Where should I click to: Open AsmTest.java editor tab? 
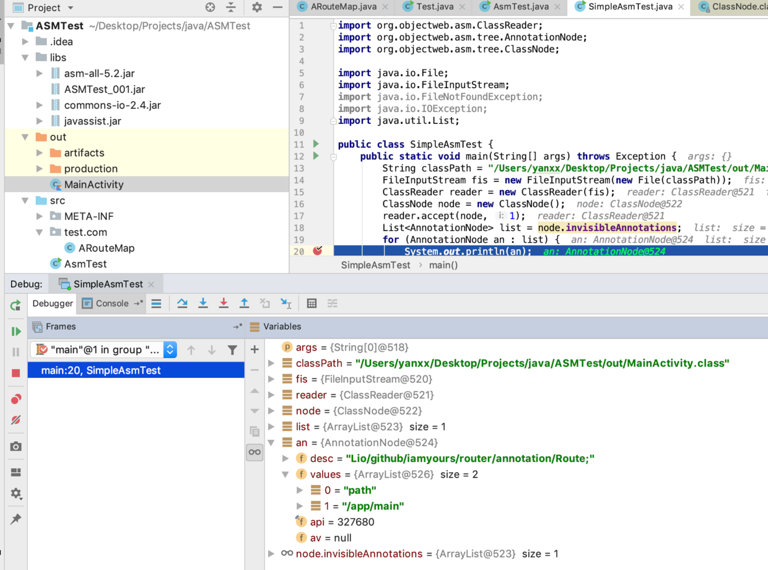(520, 7)
